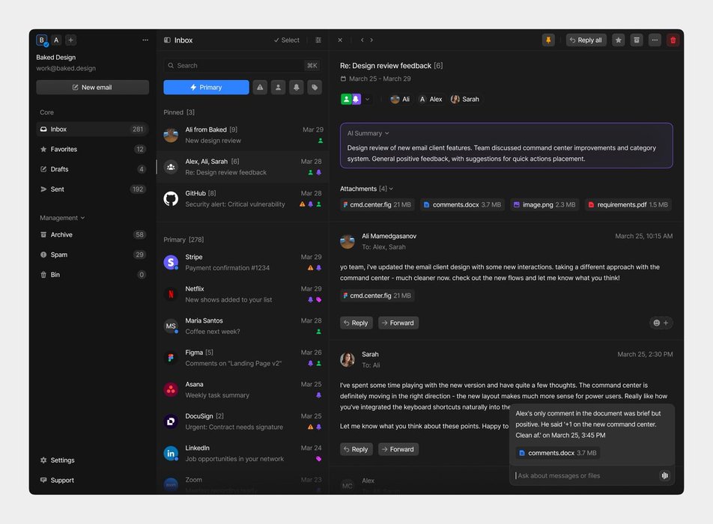713x524 pixels.
Task: Open the Figma Landing Page comments email
Action: pyautogui.click(x=243, y=358)
